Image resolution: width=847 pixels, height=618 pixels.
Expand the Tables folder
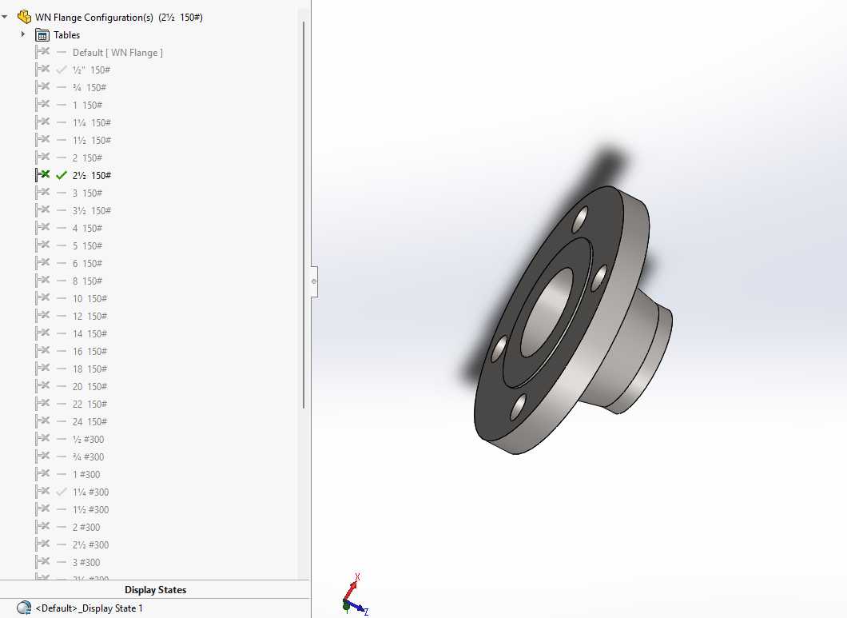[x=22, y=34]
